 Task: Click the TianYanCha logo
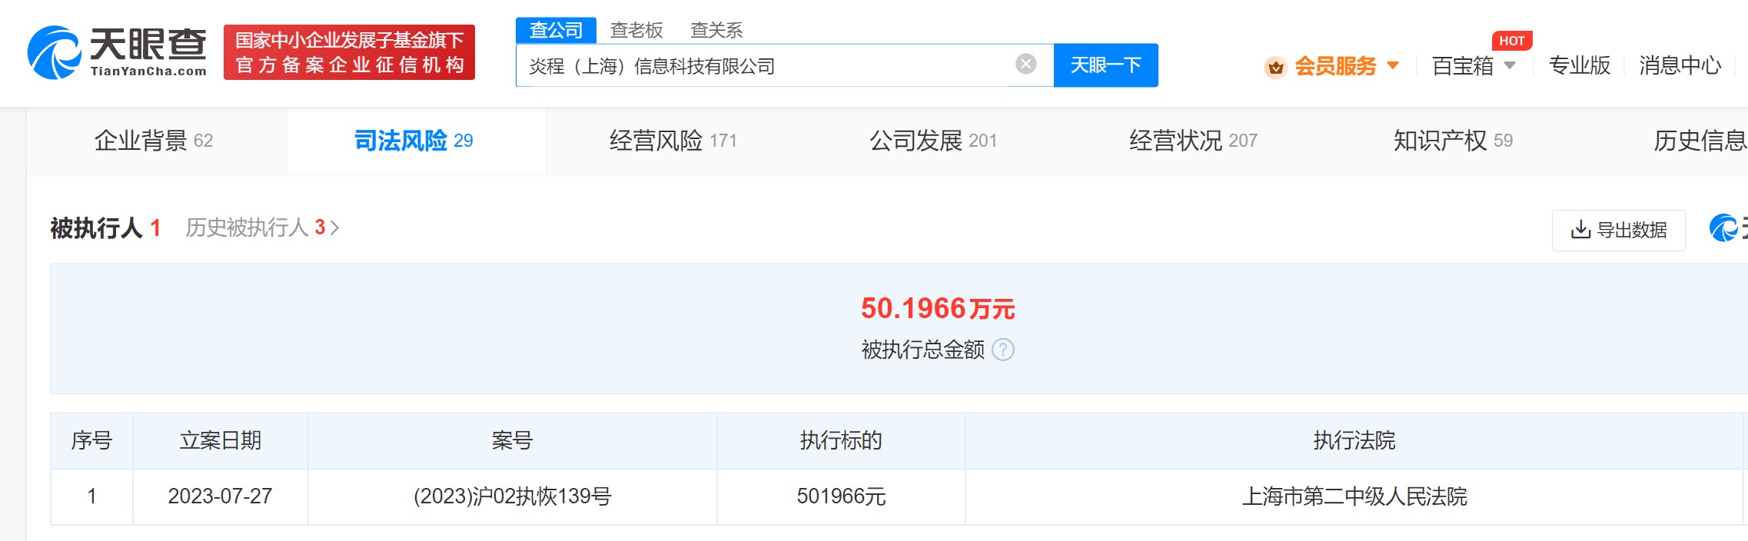click(x=117, y=52)
